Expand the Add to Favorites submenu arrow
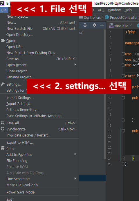 (x=75, y=154)
